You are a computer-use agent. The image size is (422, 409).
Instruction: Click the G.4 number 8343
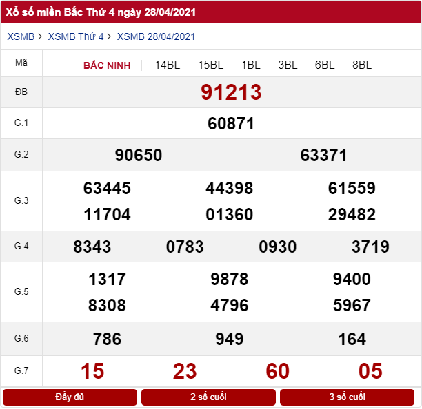click(92, 247)
